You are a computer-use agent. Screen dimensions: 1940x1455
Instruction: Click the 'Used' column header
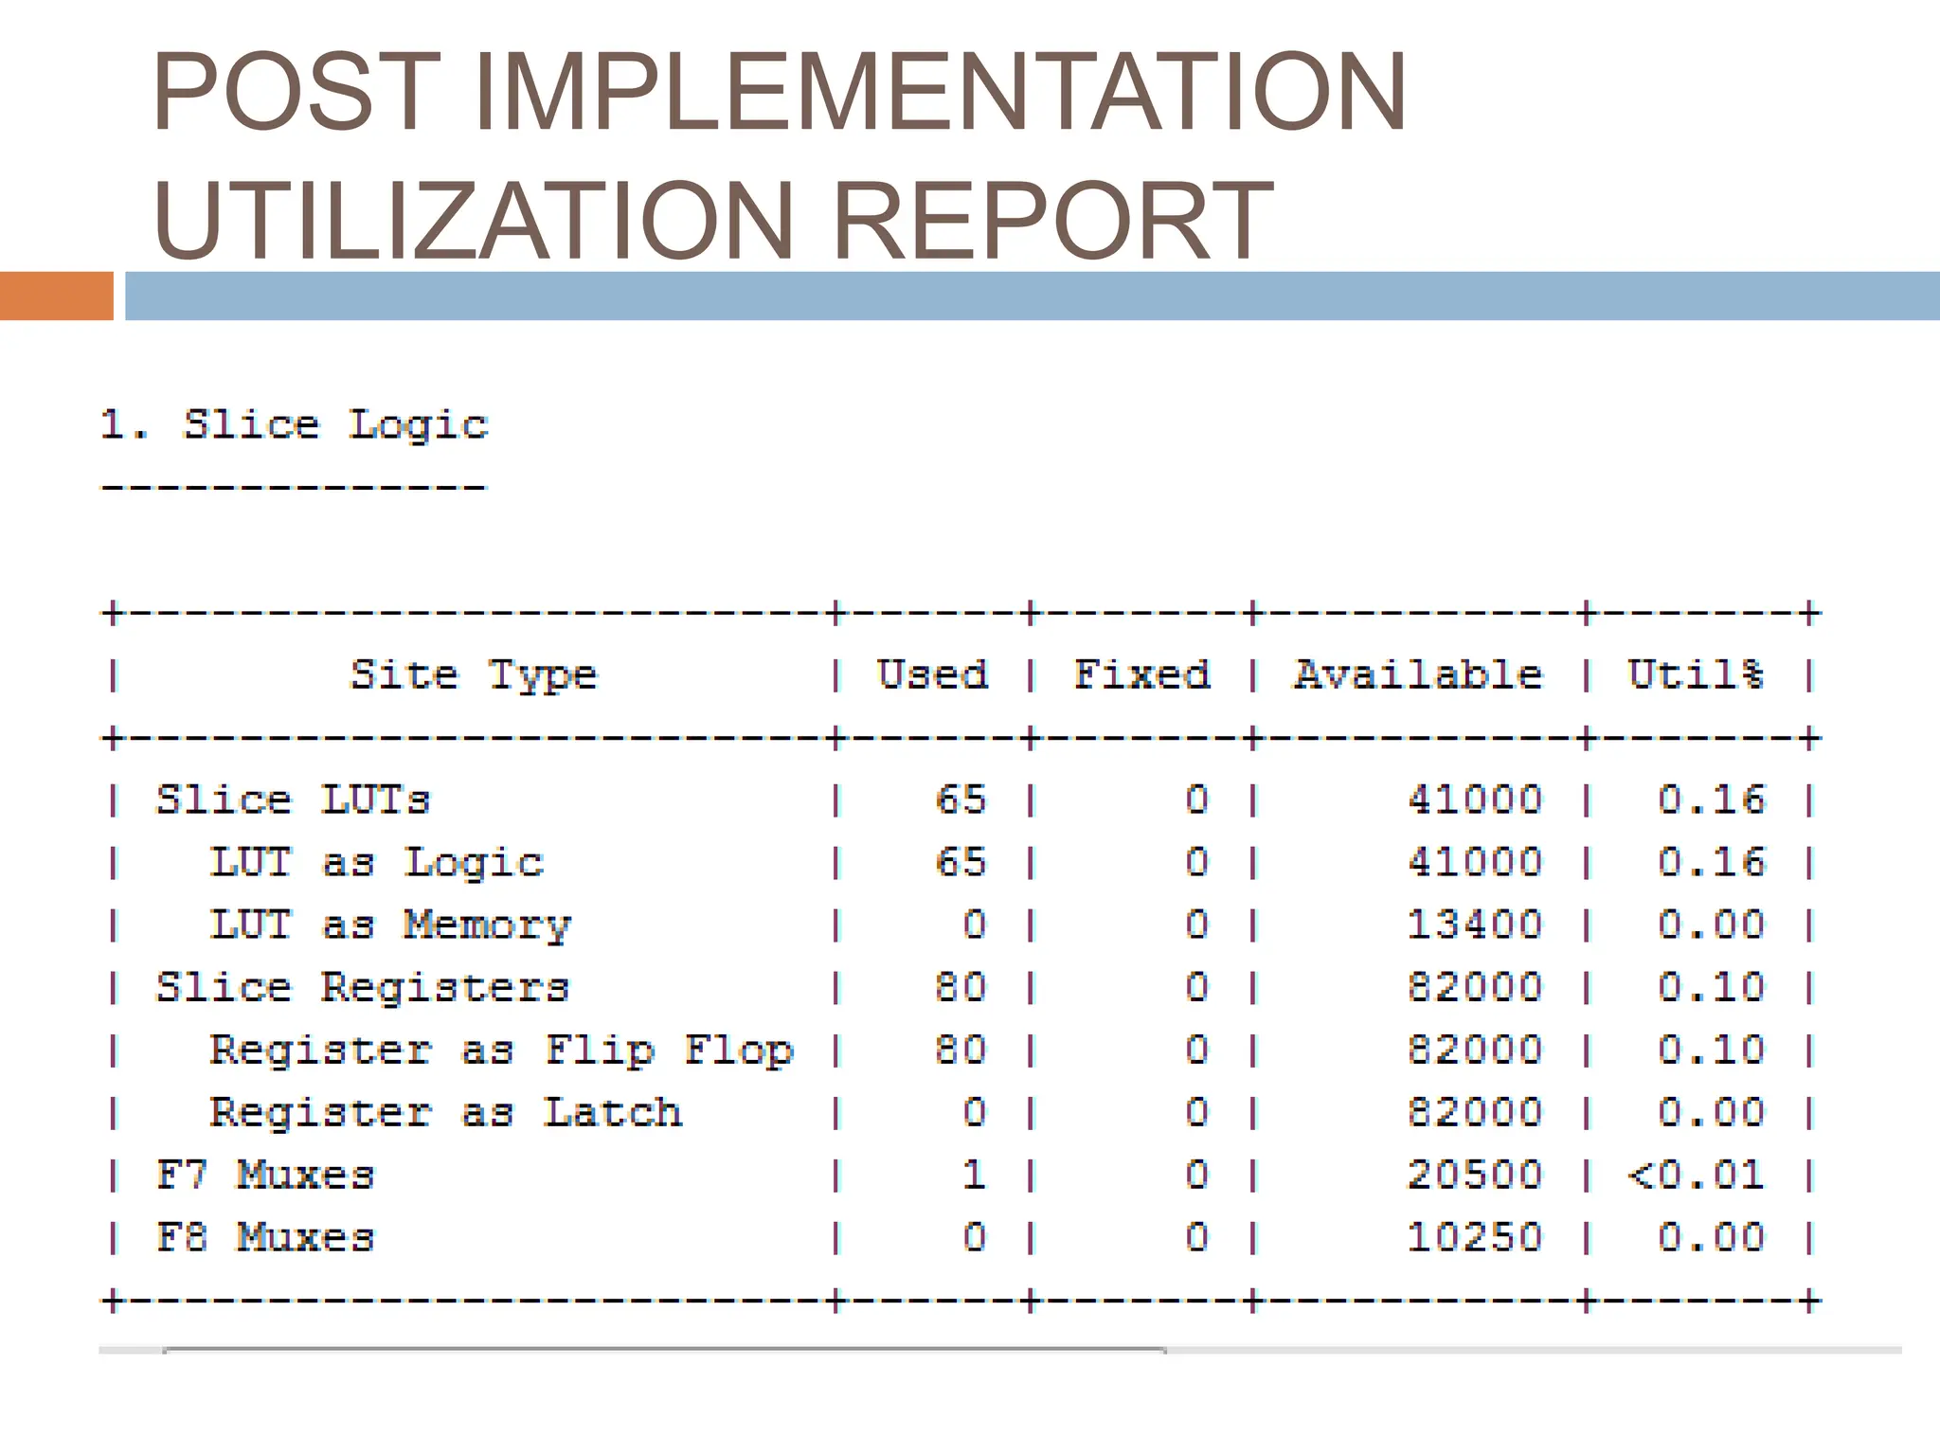click(932, 674)
